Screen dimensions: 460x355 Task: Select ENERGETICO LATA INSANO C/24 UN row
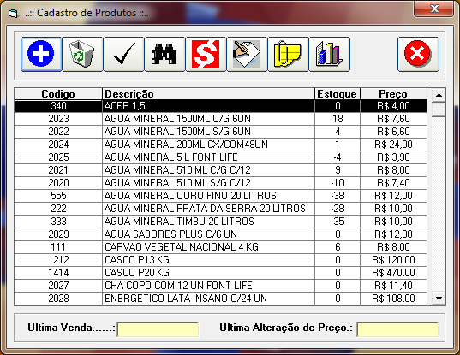click(x=221, y=299)
